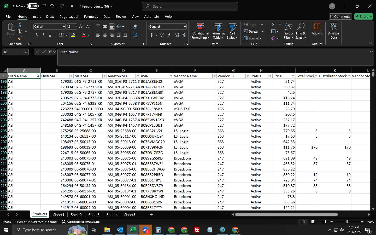Switch to Page Break Preview icon

(x=324, y=222)
